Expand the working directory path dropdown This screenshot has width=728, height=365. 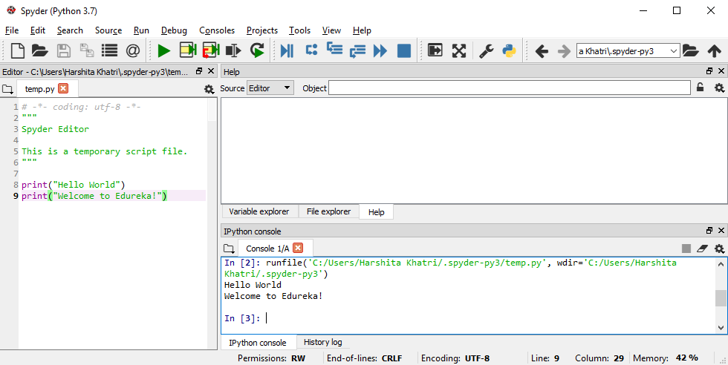[674, 51]
